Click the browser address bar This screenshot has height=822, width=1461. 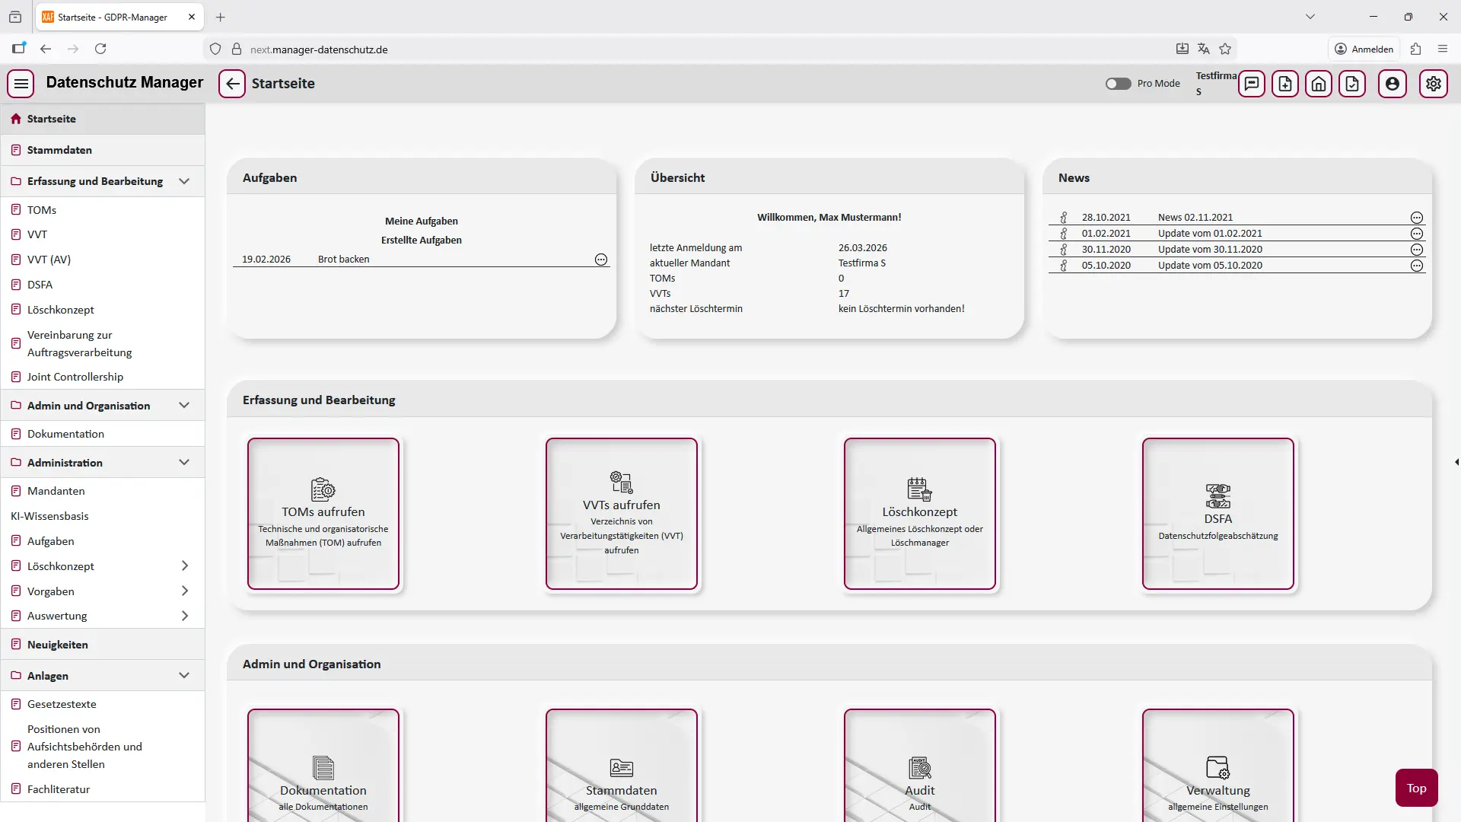click(685, 49)
